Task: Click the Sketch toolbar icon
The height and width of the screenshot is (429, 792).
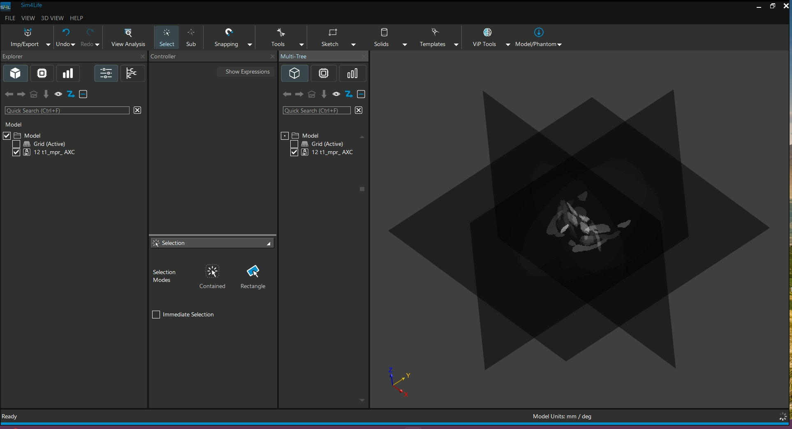Action: (x=332, y=32)
